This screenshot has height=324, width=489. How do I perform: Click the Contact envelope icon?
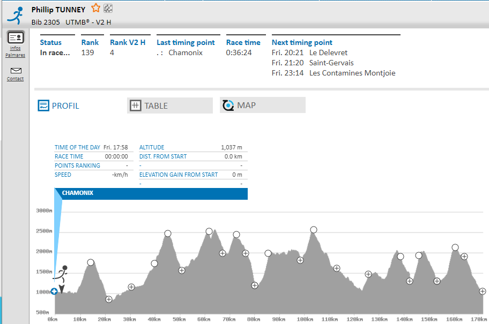(x=16, y=71)
